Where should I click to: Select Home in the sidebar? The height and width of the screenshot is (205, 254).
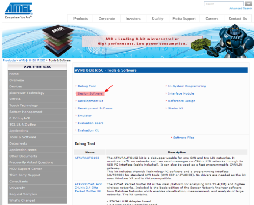pyautogui.click(x=37, y=74)
